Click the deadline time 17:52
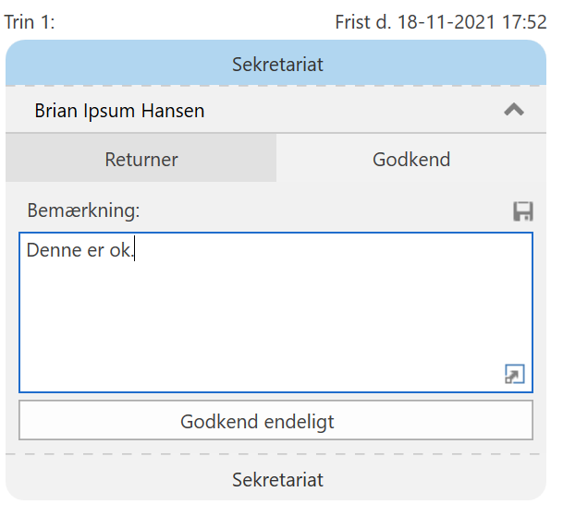Screen dimensions: 563x516 [x=525, y=22]
